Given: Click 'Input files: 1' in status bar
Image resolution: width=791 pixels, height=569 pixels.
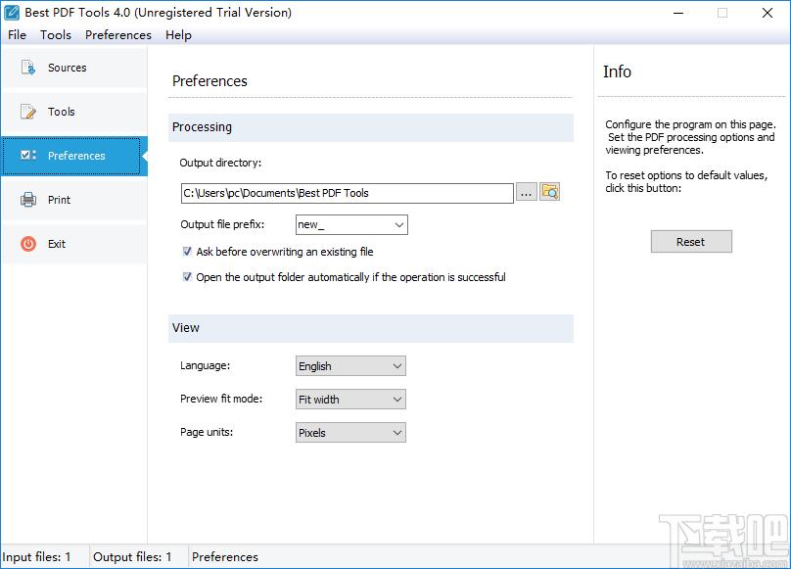Looking at the screenshot, I should point(36,557).
